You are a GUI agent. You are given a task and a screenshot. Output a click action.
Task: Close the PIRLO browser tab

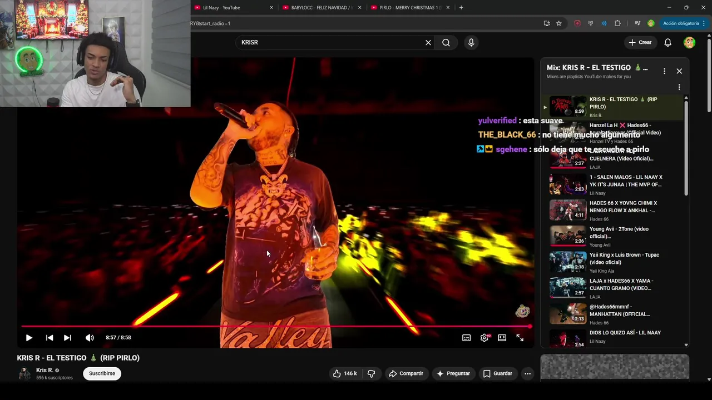click(x=448, y=8)
